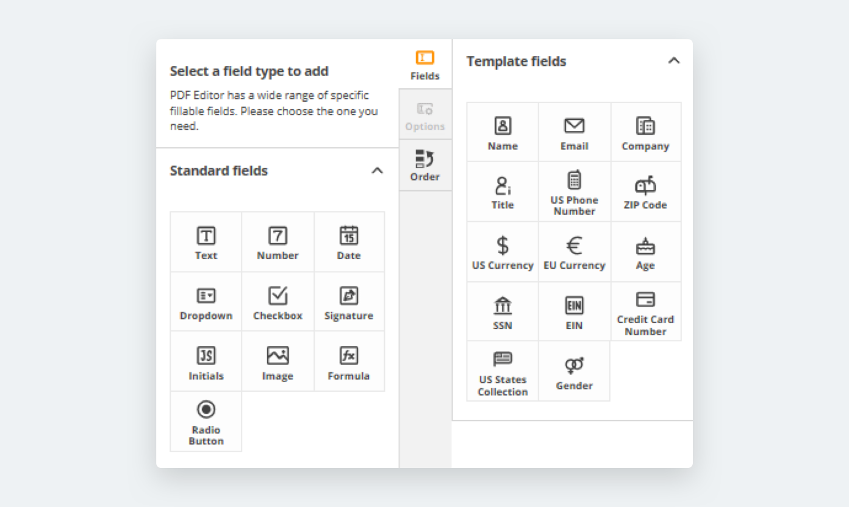Choose the Date field icon

[349, 242]
